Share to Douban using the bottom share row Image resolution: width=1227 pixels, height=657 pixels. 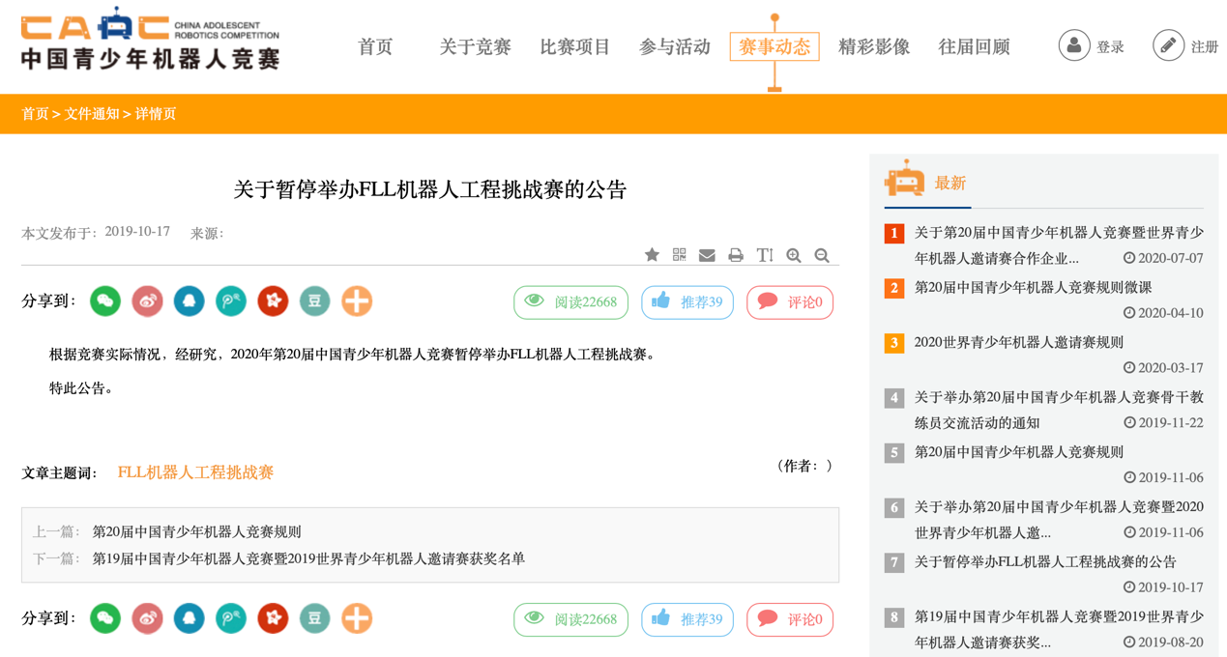tap(314, 618)
